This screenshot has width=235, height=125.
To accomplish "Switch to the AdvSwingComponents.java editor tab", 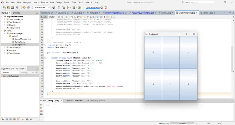I will coord(143,13).
